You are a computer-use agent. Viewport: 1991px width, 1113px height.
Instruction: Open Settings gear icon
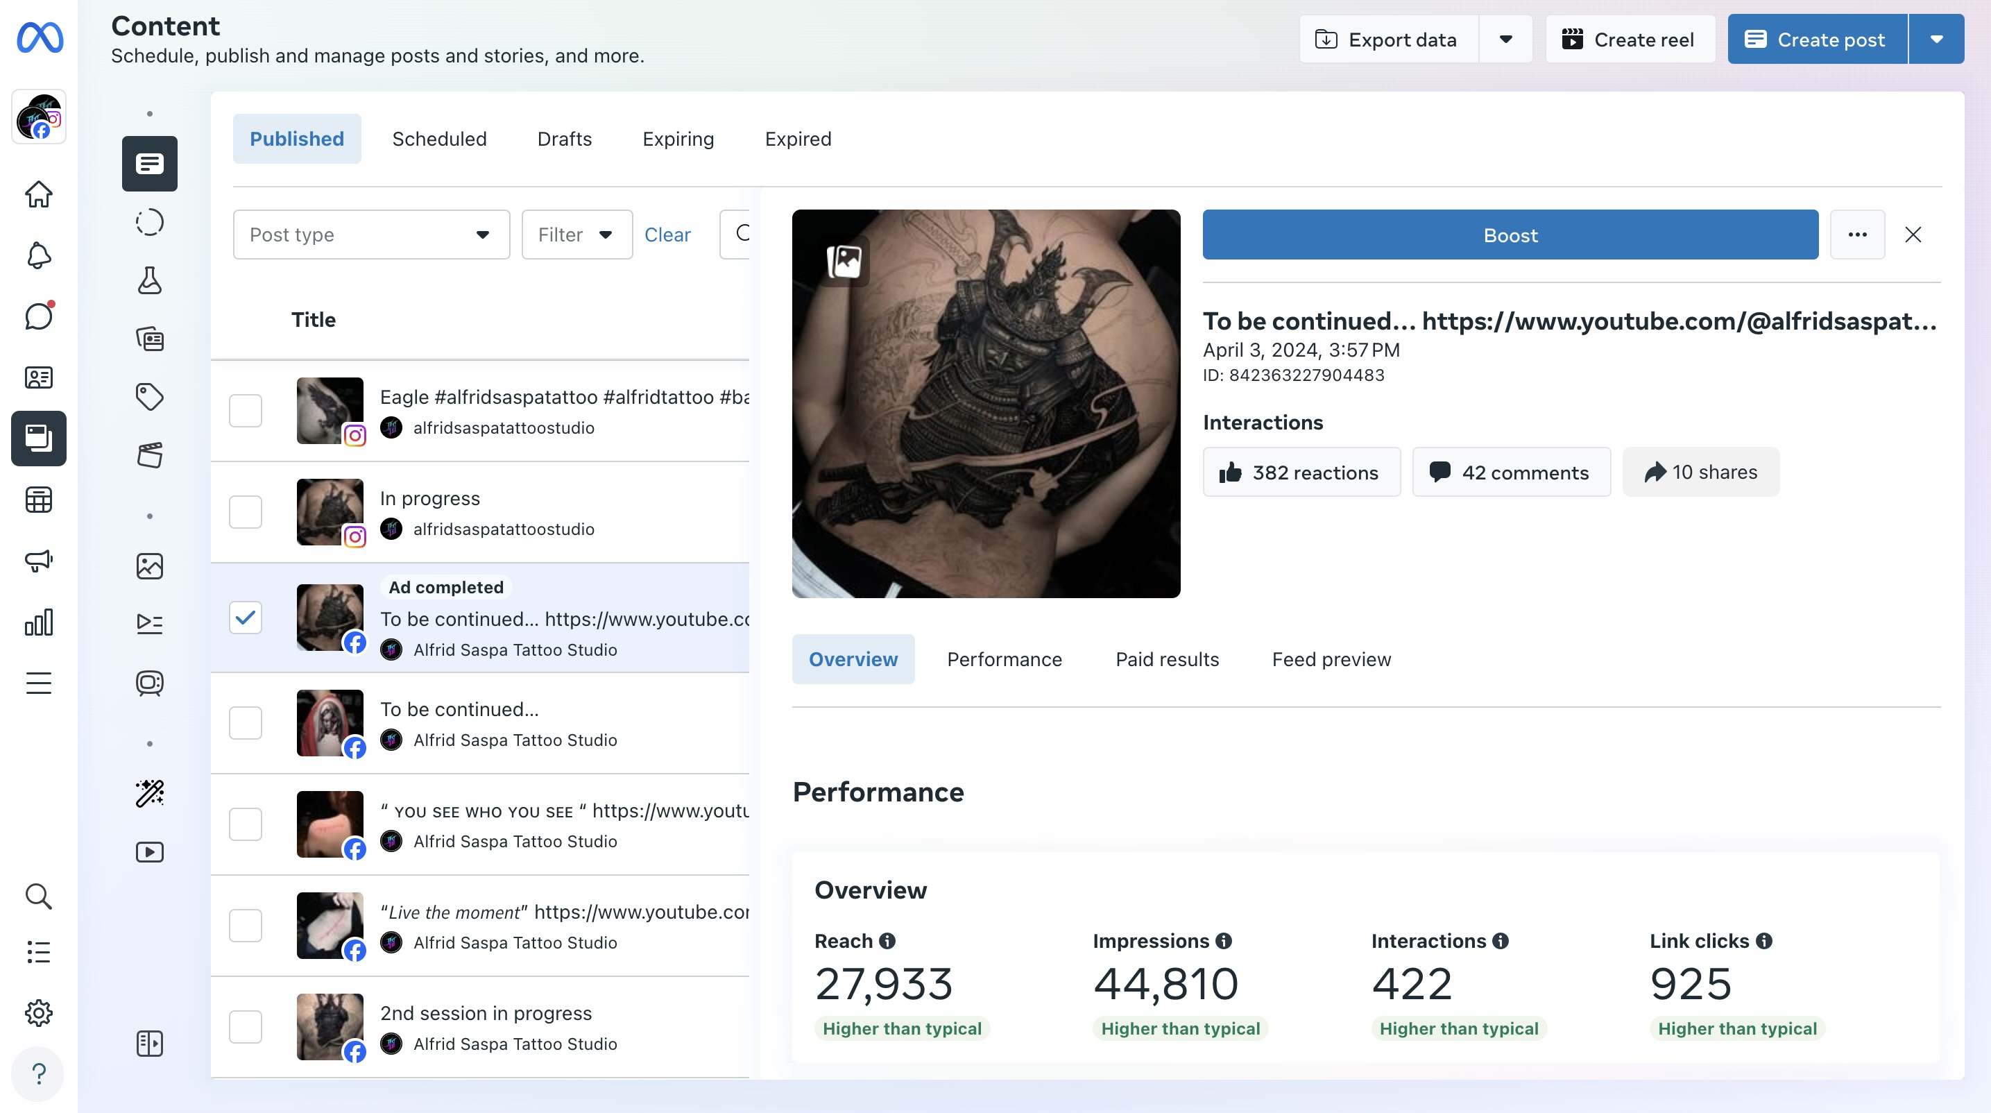pyautogui.click(x=39, y=1012)
